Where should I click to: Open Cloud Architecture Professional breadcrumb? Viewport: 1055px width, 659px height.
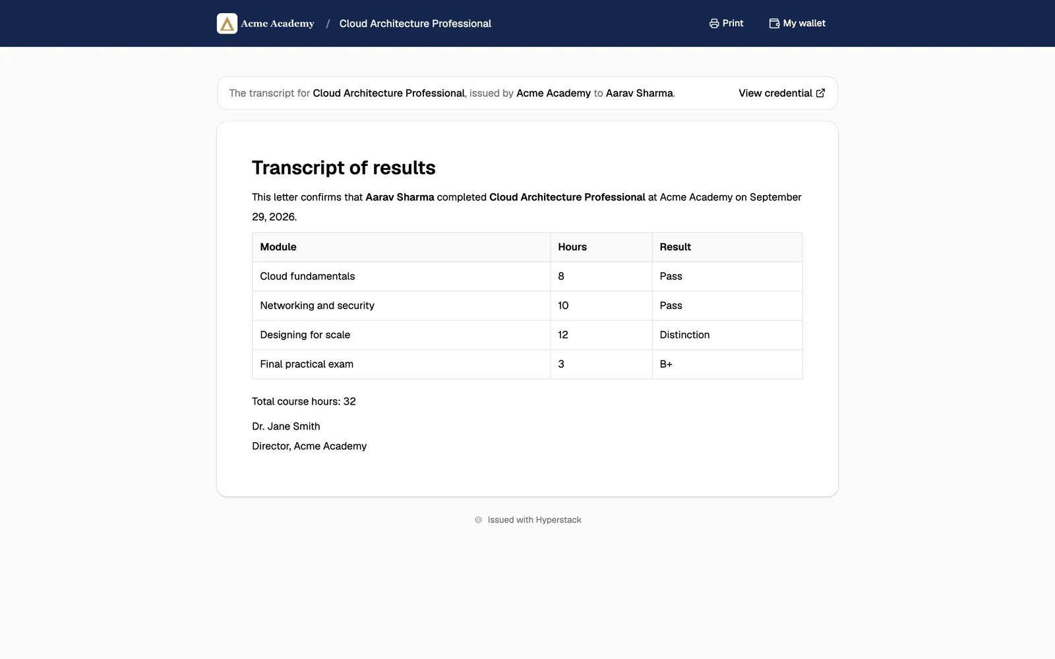415,24
